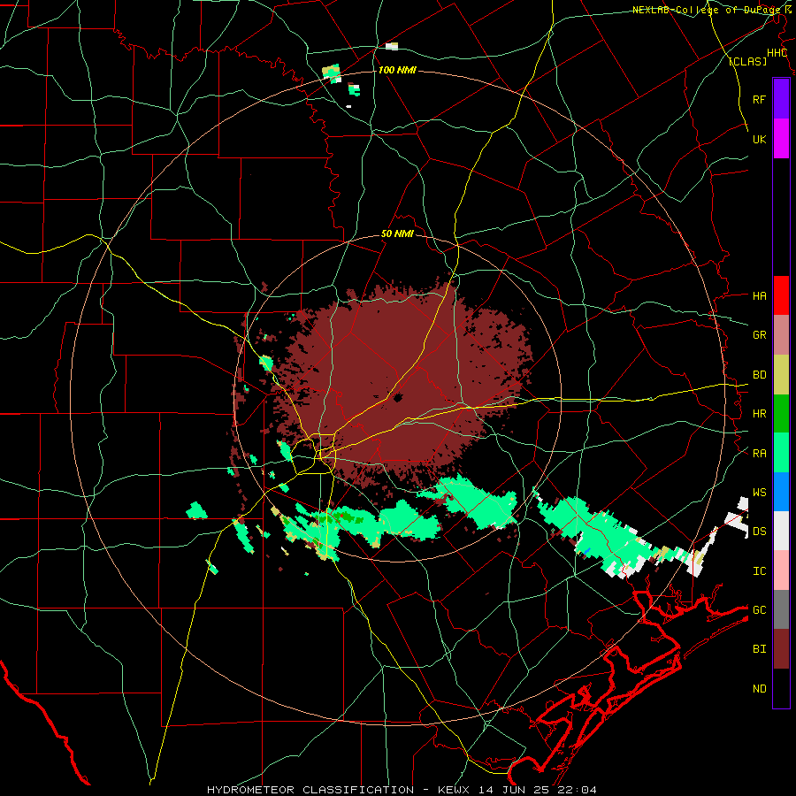796x796 pixels.
Task: Click the IC light pink legend swatch
Action: pos(781,570)
